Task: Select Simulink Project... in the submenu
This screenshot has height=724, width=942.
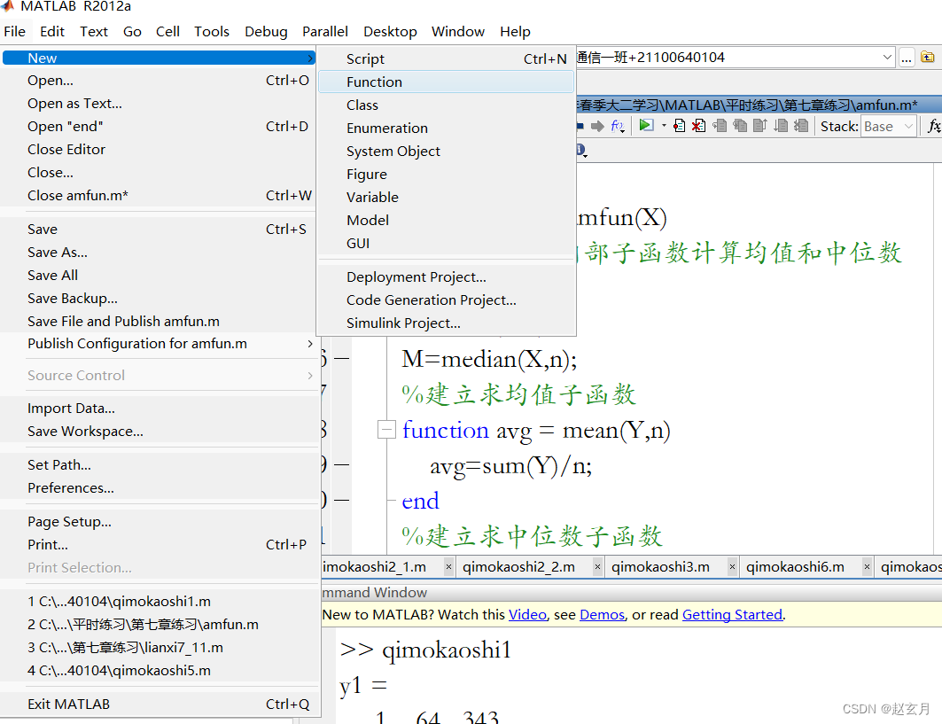Action: point(447,323)
